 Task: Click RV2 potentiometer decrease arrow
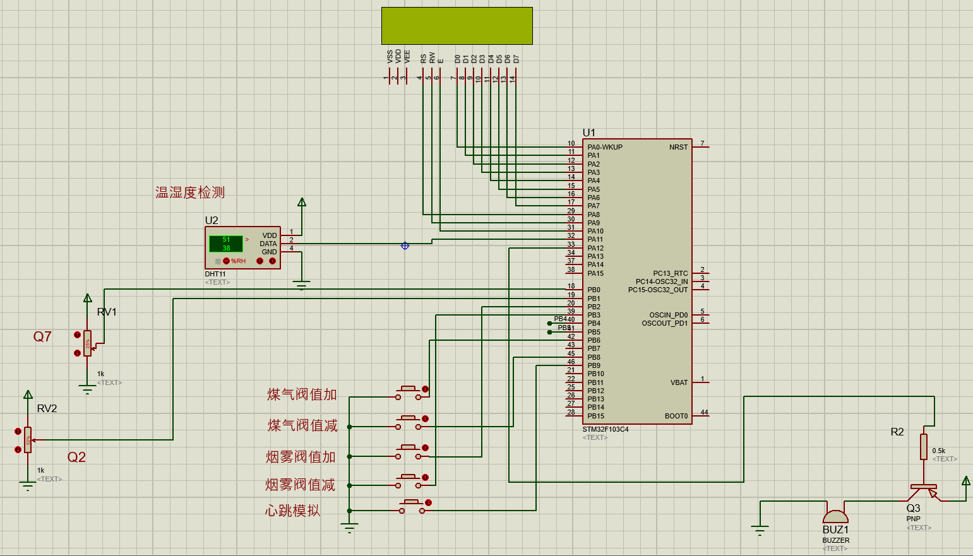tap(18, 449)
